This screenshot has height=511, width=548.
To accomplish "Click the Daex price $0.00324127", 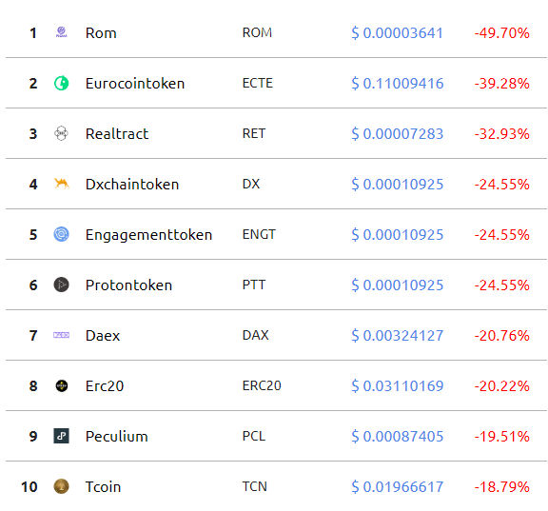I will coord(398,336).
